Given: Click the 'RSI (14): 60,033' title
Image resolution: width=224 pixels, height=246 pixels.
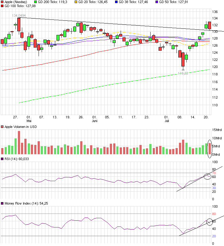Looking at the screenshot, I should pyautogui.click(x=17, y=159).
